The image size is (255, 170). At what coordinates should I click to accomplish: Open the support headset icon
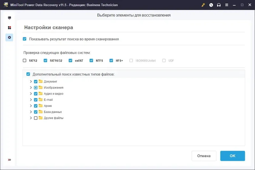tap(219, 5)
